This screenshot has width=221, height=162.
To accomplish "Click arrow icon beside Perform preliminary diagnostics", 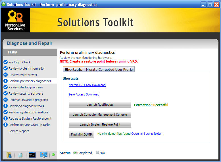I will pos(5,81).
